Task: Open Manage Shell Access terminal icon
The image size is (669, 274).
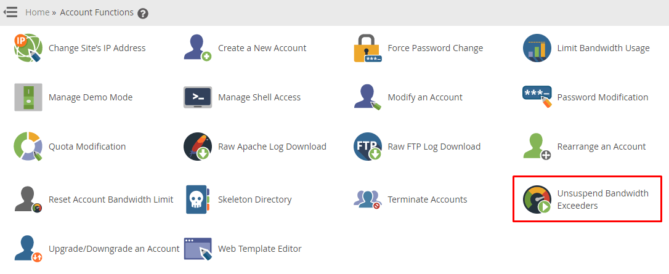Action: pyautogui.click(x=198, y=97)
